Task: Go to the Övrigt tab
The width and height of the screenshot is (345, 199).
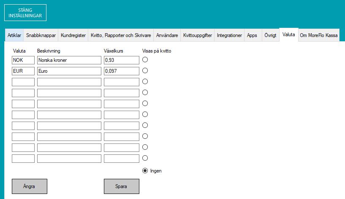Action: [x=270, y=35]
